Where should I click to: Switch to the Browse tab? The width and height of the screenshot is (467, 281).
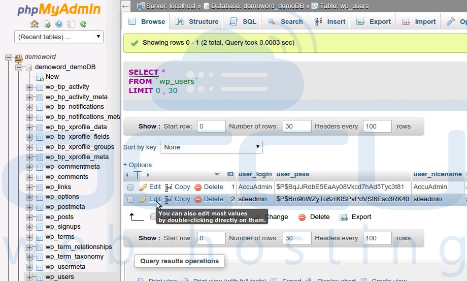click(x=146, y=22)
